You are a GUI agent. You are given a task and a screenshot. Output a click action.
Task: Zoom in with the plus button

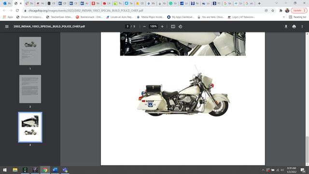coord(162,27)
